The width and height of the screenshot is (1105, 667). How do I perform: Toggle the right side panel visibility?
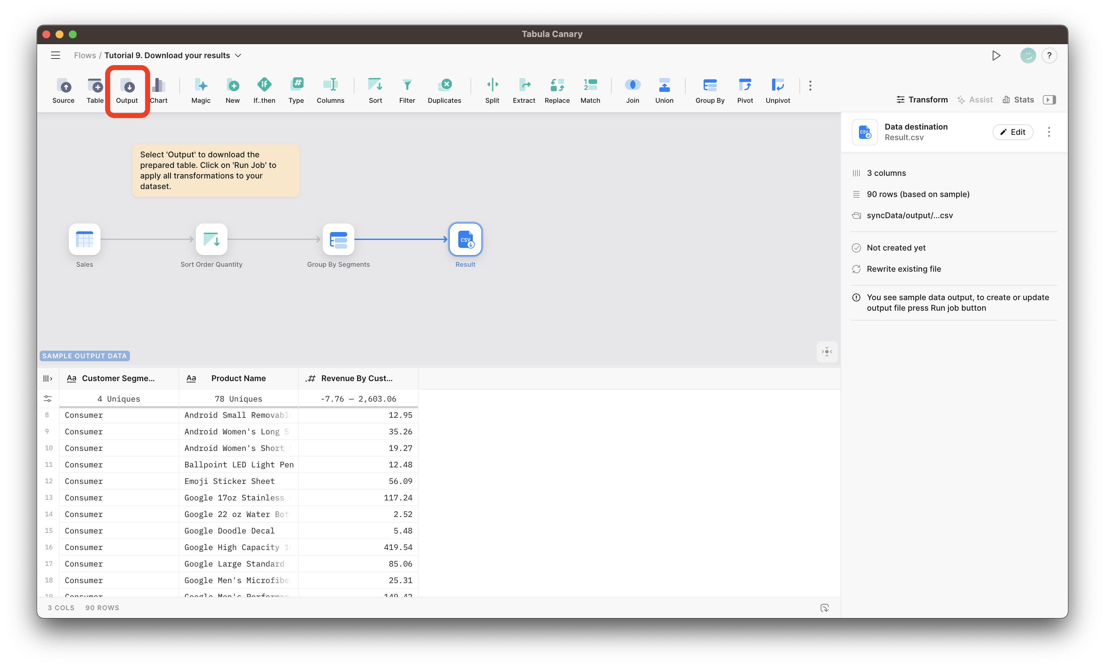tap(1049, 99)
